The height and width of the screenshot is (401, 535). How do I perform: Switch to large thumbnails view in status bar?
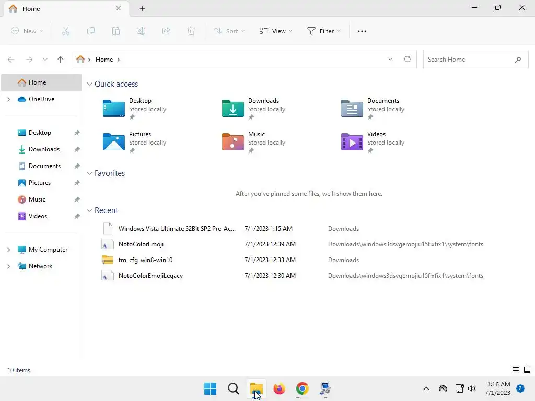pyautogui.click(x=527, y=370)
